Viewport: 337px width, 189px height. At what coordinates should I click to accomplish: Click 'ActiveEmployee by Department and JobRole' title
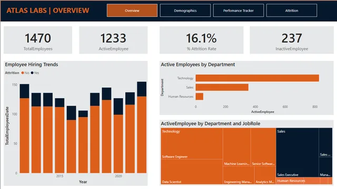tap(211, 124)
